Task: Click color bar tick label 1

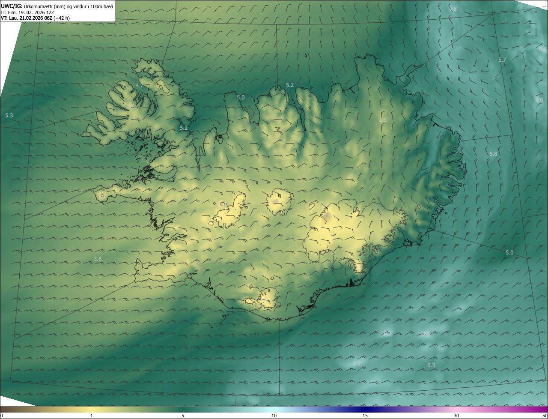Action: 92,416
